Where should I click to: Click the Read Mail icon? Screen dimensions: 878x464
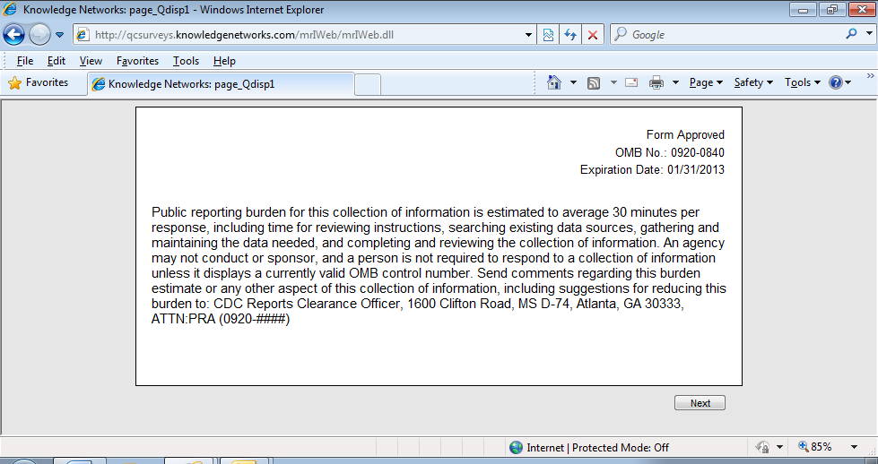631,82
